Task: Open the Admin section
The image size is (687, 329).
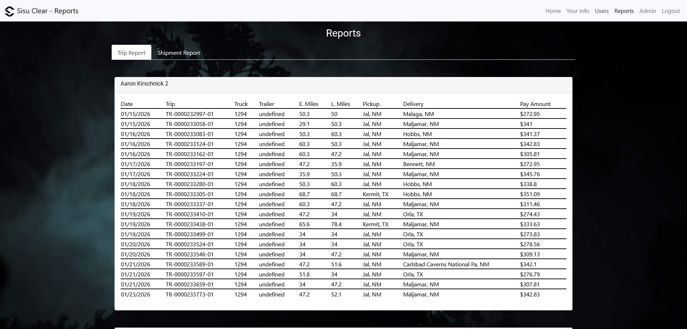Action: click(x=647, y=11)
